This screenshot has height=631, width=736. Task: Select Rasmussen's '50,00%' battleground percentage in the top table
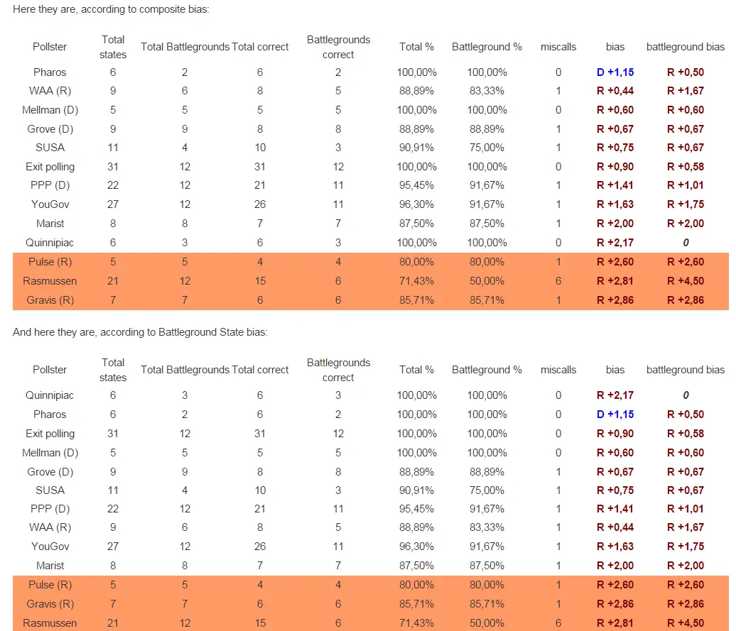click(x=487, y=281)
